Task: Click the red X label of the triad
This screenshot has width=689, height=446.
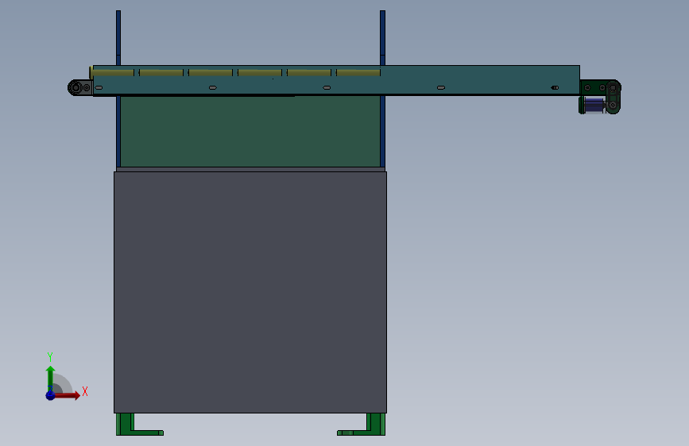Action: [85, 391]
